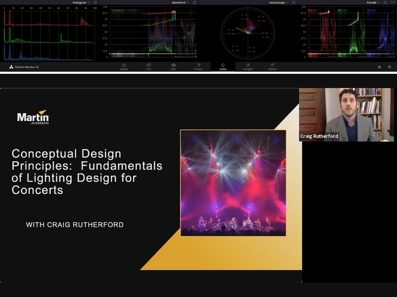The width and height of the screenshot is (397, 297).
Task: Go to the Edit page
Action: 173,67
